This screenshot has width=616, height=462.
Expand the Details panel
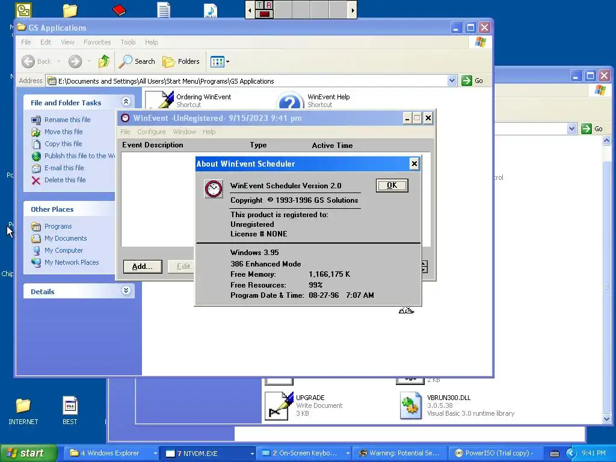tap(126, 291)
